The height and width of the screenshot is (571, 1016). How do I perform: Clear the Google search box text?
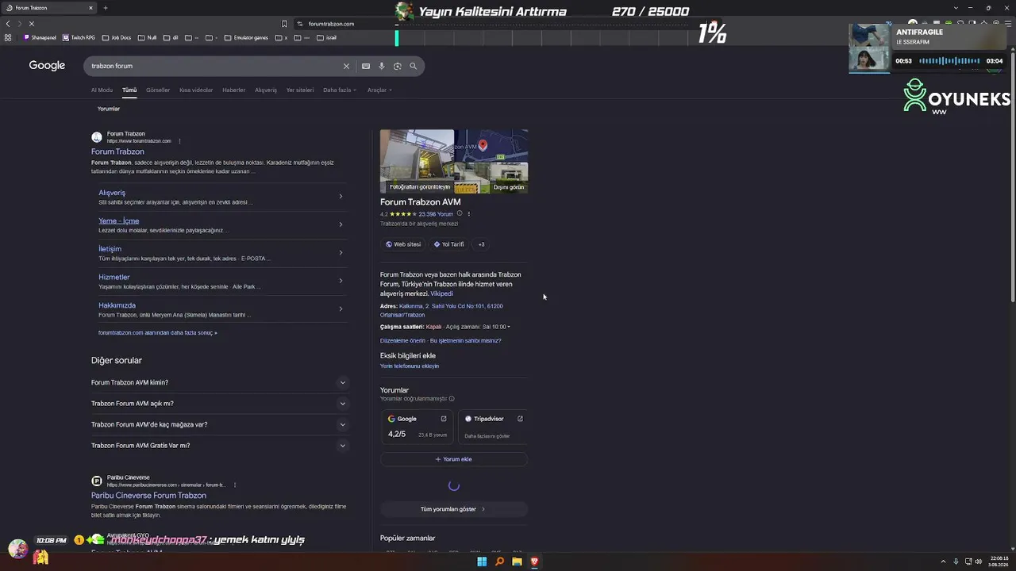point(346,66)
